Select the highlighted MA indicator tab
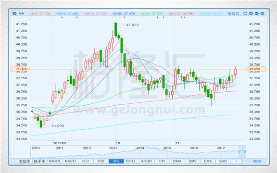Image resolution: width=277 pixels, height=173 pixels. (116, 161)
